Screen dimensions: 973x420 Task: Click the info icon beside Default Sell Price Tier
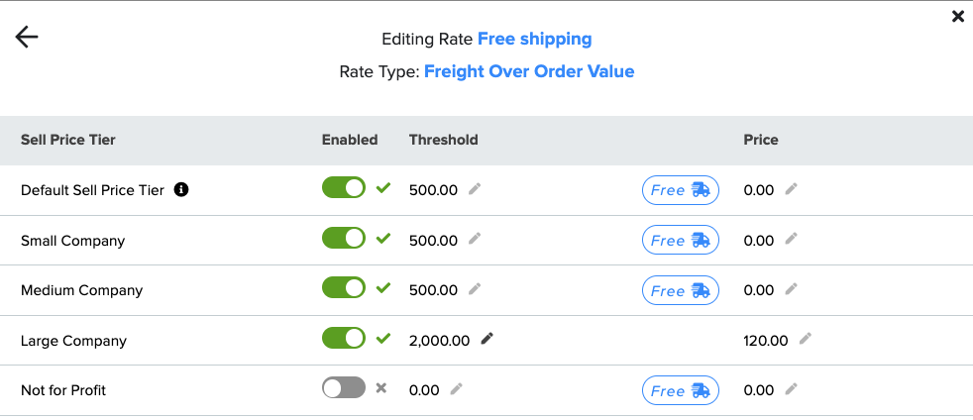point(181,189)
